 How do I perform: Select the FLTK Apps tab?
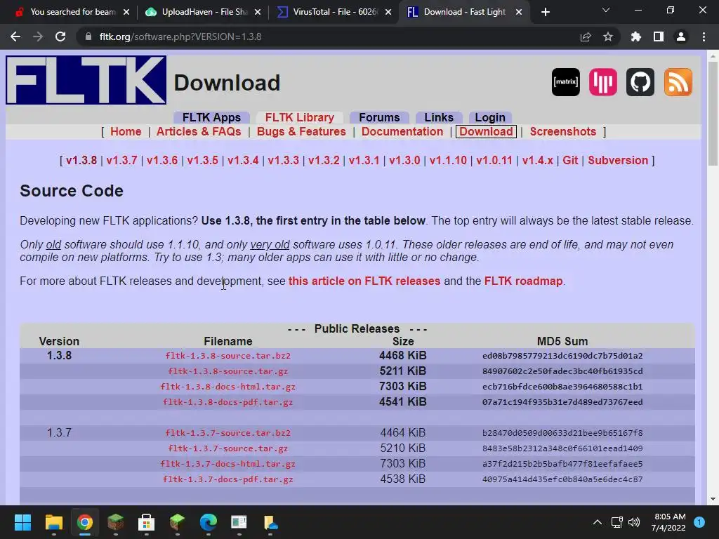coord(211,117)
